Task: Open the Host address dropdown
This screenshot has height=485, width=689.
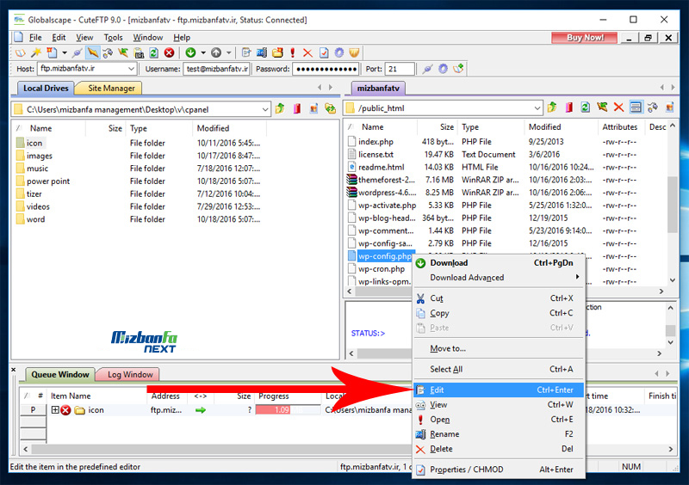Action: [x=131, y=69]
